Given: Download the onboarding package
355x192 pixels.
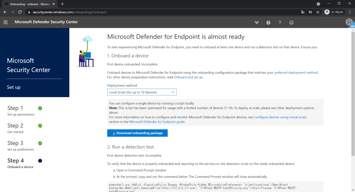Looking at the screenshot, I should pyautogui.click(x=137, y=133).
